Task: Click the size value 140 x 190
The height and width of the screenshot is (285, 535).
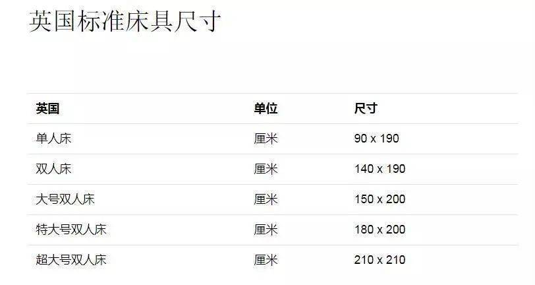Action: coord(380,169)
